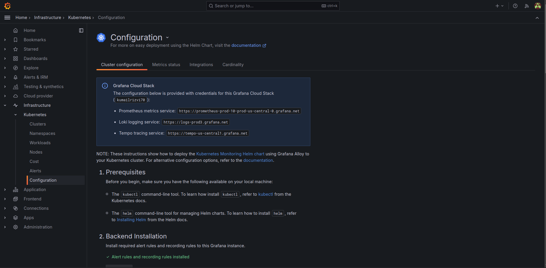
Task: Open the Kubernetes Monitoring Helm chart link
Action: 230,154
